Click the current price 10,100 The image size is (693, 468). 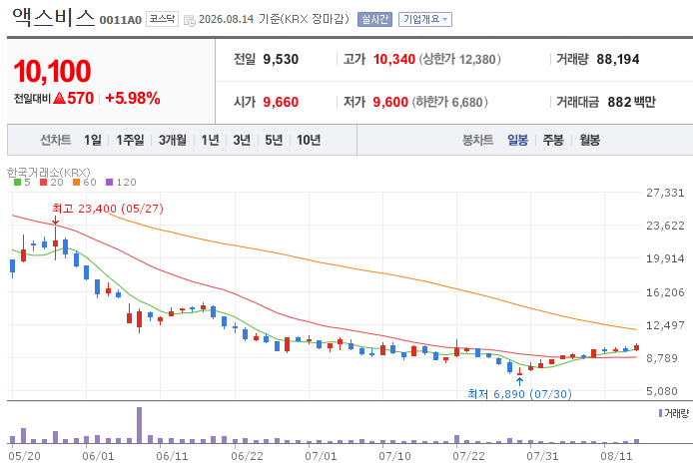point(52,71)
